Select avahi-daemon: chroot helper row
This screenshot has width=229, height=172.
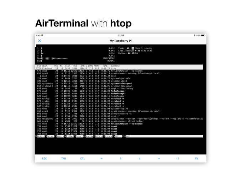point(119,121)
